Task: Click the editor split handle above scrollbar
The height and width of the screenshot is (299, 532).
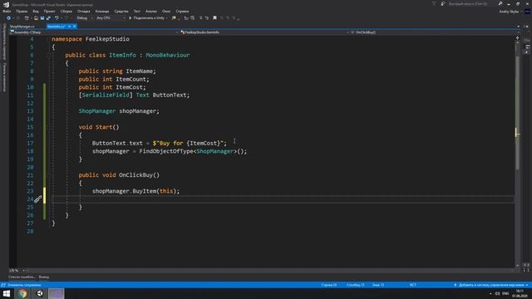Action: pos(517,38)
